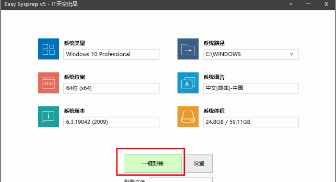Viewport: 336px width, 182px height.
Task: Click the 24.8GB / 59.11GB volume field
Action: pos(251,122)
